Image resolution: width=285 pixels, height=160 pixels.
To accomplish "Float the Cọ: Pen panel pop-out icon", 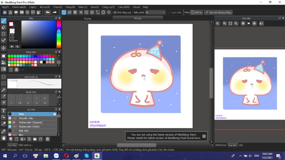I will point(56,109).
